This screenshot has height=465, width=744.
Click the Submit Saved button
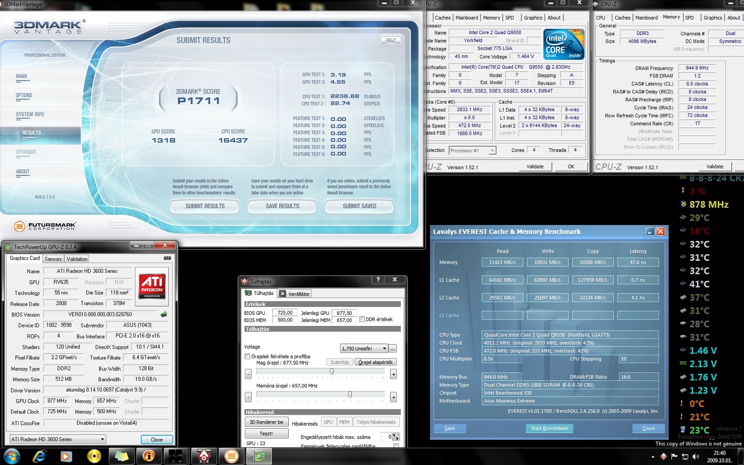[x=359, y=206]
